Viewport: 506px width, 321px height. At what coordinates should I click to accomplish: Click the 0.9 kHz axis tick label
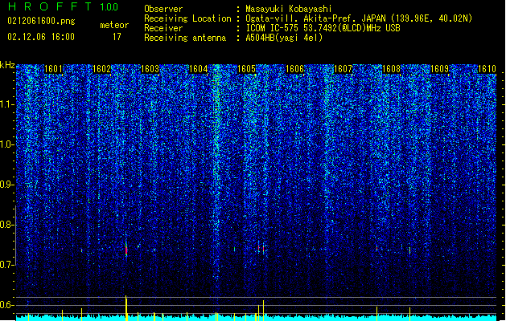click(7, 185)
